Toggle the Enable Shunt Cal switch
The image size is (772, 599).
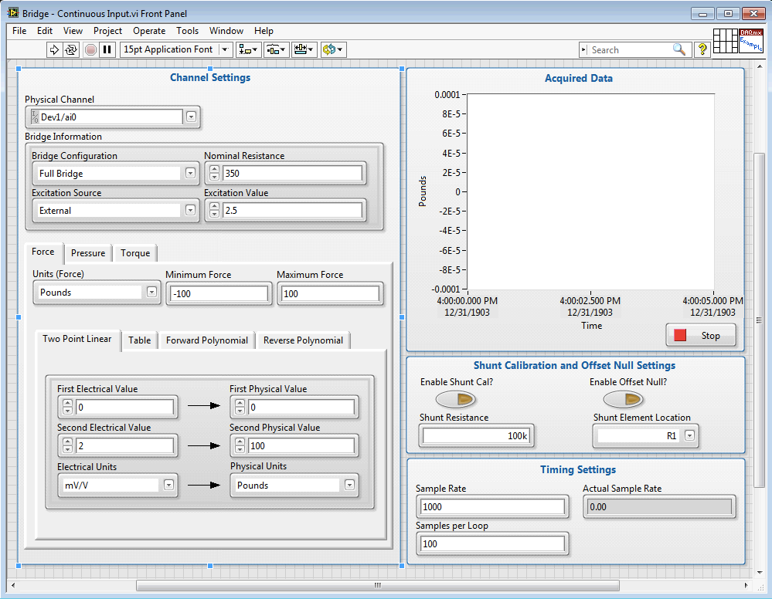tap(456, 399)
